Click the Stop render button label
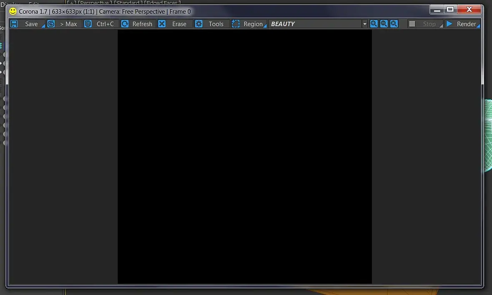Image resolution: width=492 pixels, height=295 pixels. tap(429, 24)
